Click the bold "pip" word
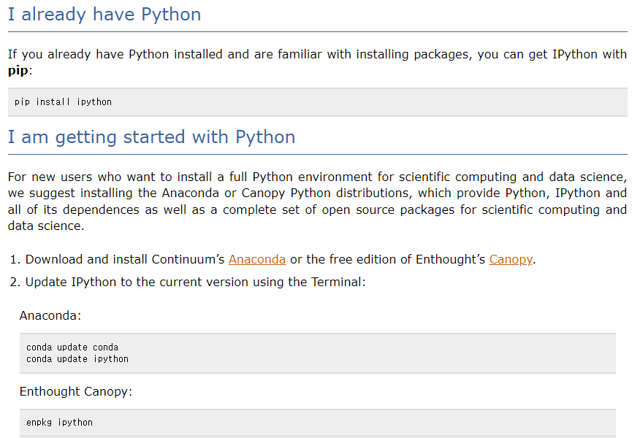 pyautogui.click(x=18, y=71)
